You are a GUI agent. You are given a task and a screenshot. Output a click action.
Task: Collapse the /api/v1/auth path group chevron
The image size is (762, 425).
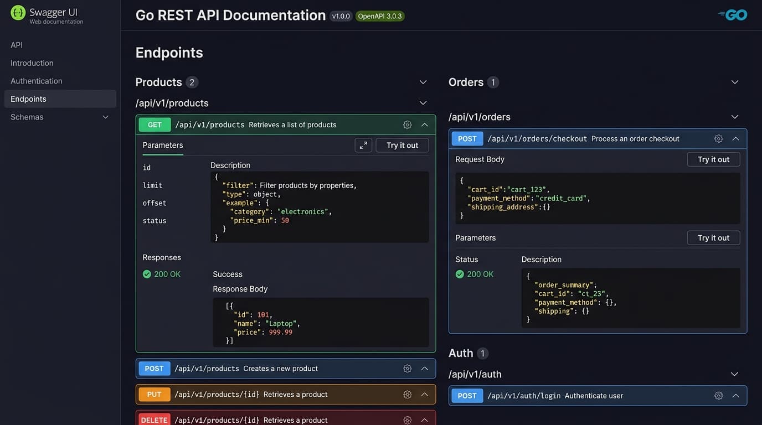735,374
